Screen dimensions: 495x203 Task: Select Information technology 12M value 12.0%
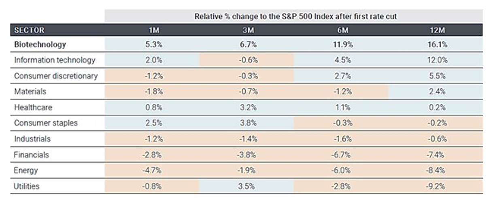click(x=437, y=60)
